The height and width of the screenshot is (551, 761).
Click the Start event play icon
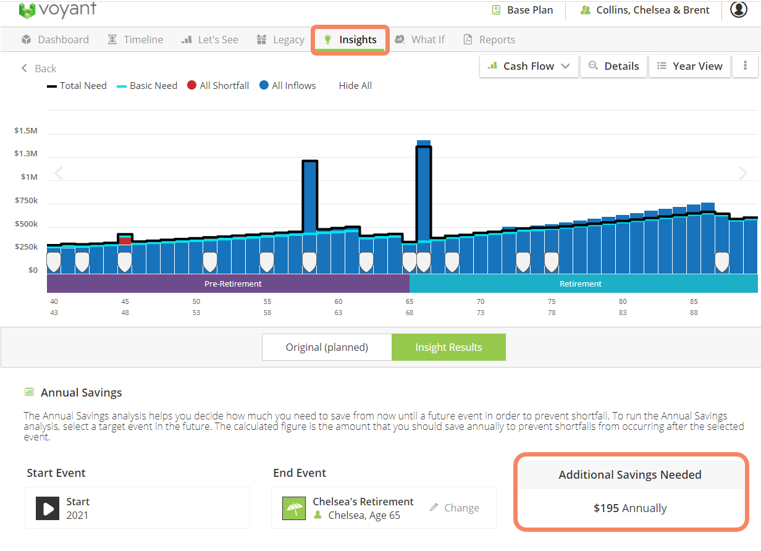(x=48, y=508)
